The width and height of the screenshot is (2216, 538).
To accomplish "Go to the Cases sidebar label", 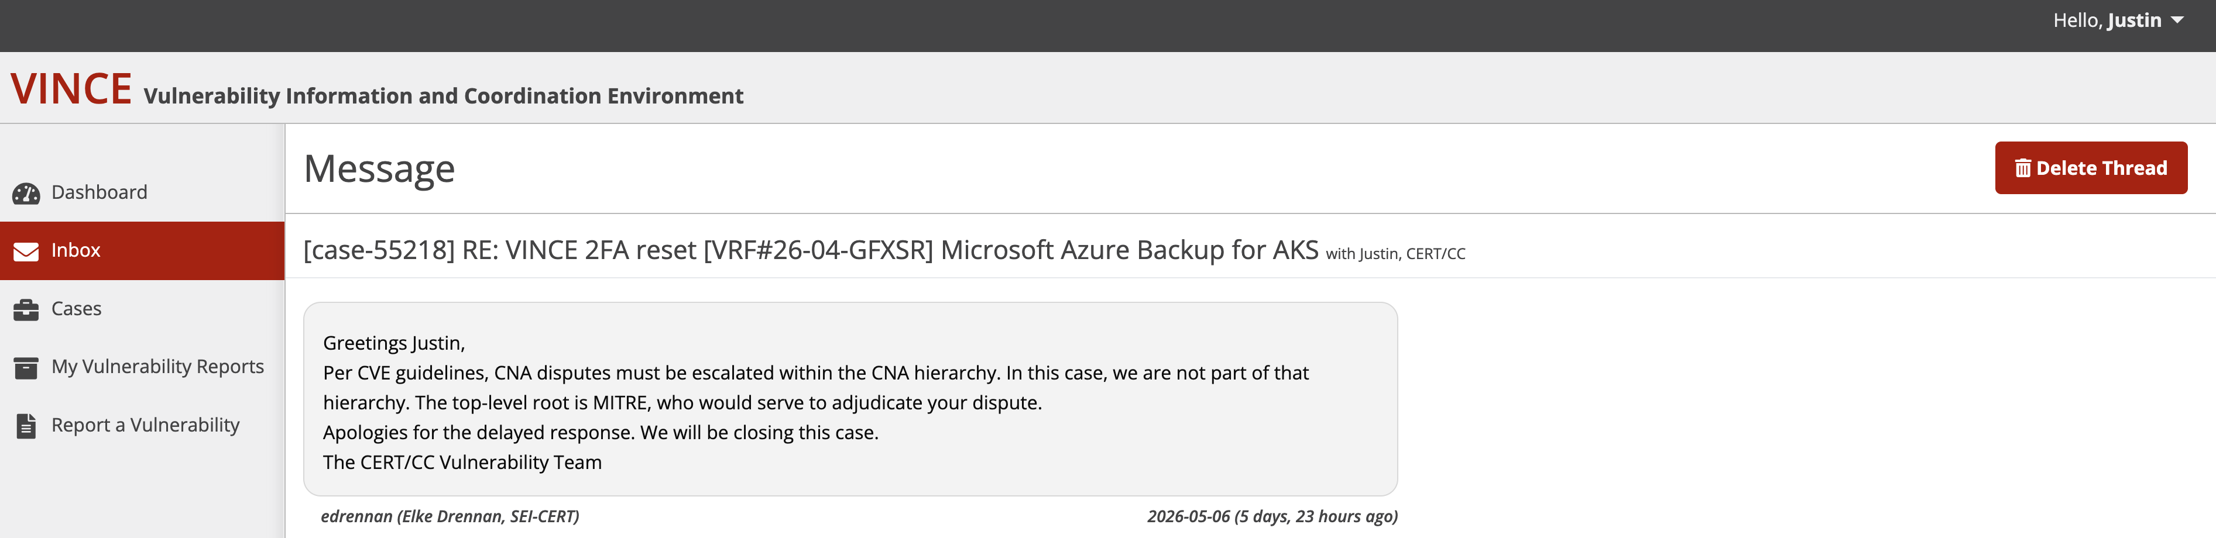I will (x=77, y=309).
